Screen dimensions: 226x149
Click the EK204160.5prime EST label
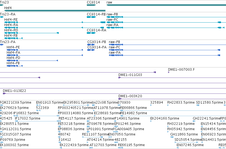click(165, 118)
